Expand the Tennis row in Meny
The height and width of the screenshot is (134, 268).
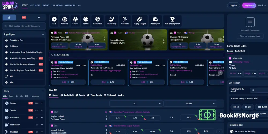42,110
